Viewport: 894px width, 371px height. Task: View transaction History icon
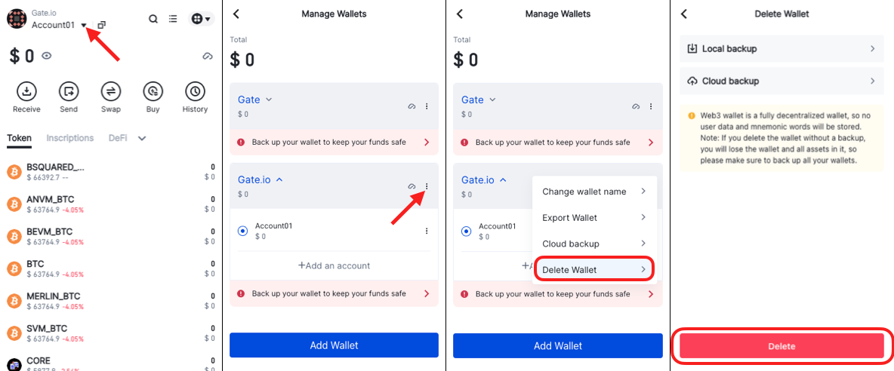[x=195, y=92]
